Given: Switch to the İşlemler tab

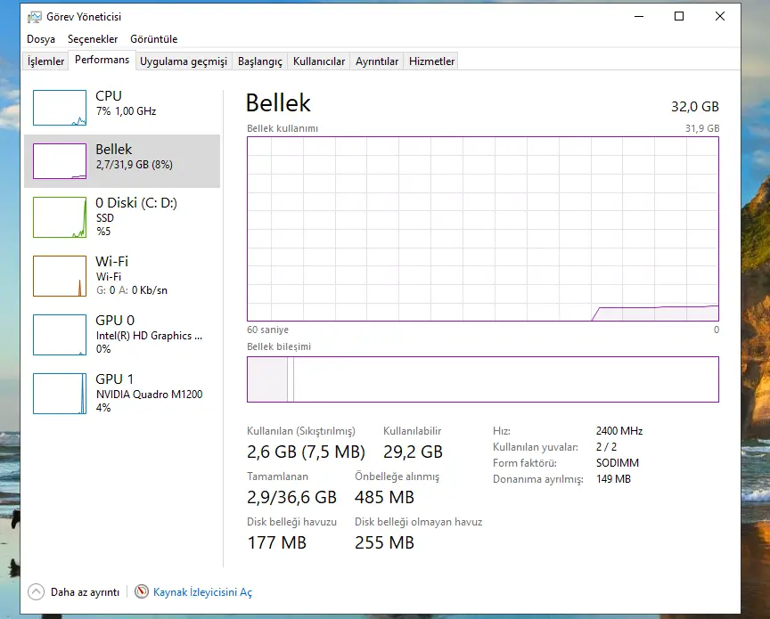Looking at the screenshot, I should [45, 61].
